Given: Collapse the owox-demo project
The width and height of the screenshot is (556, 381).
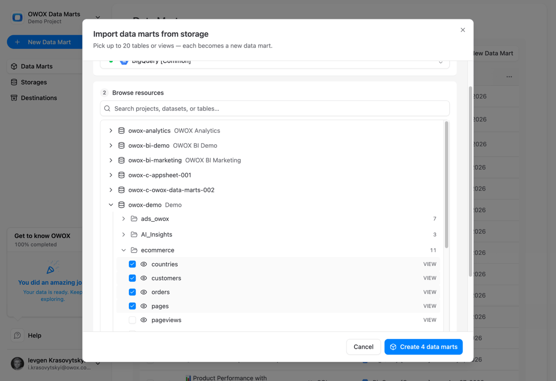Looking at the screenshot, I should tap(111, 205).
